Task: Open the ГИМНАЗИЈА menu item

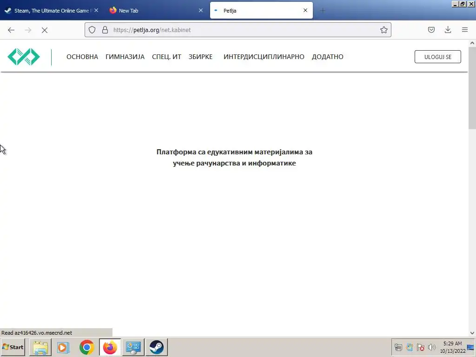Action: [x=125, y=57]
